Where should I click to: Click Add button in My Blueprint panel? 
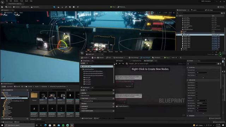pyautogui.click(x=83, y=90)
